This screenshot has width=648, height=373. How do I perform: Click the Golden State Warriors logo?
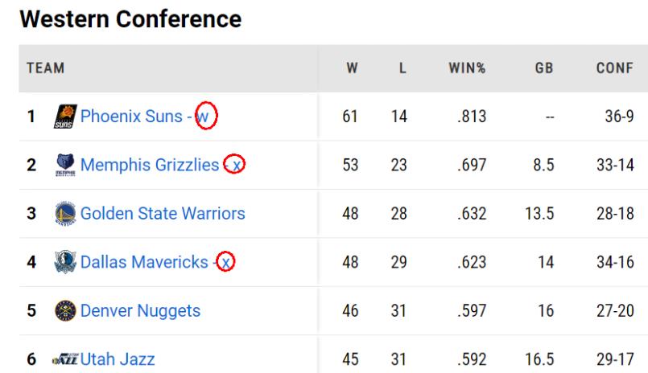coord(65,213)
